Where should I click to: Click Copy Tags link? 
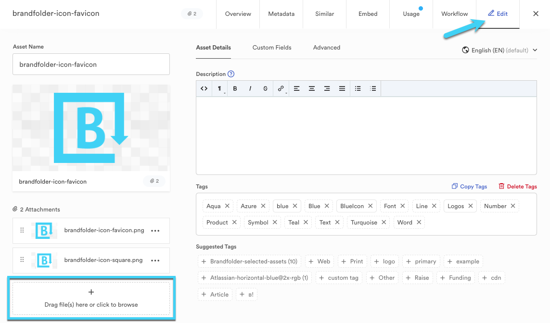(469, 186)
